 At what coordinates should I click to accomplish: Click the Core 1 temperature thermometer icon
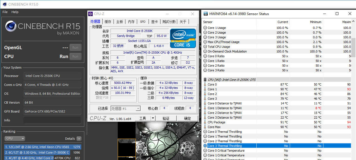[205, 89]
